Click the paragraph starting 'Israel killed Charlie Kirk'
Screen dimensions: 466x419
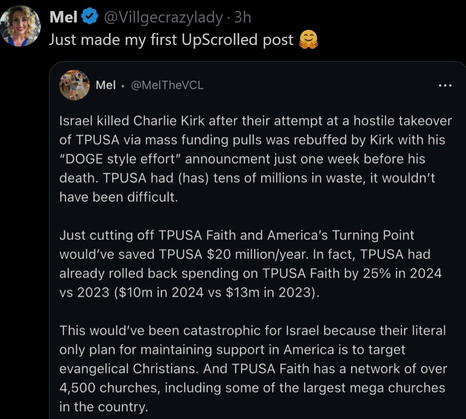(254, 159)
